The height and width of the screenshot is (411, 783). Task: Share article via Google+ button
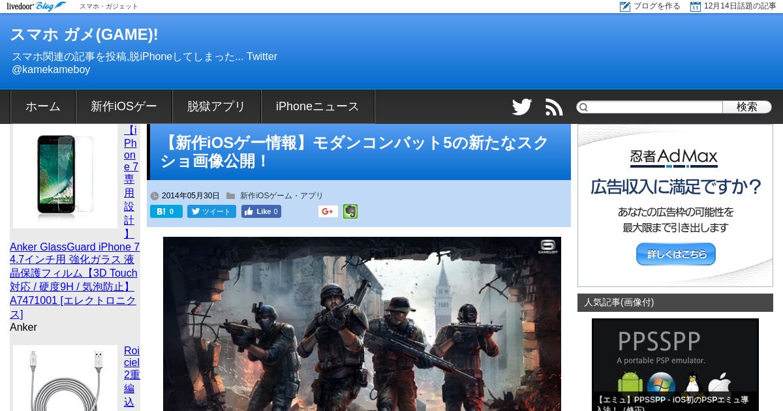[x=328, y=211]
